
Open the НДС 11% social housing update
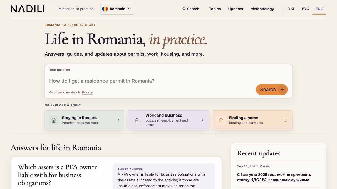click(274, 177)
